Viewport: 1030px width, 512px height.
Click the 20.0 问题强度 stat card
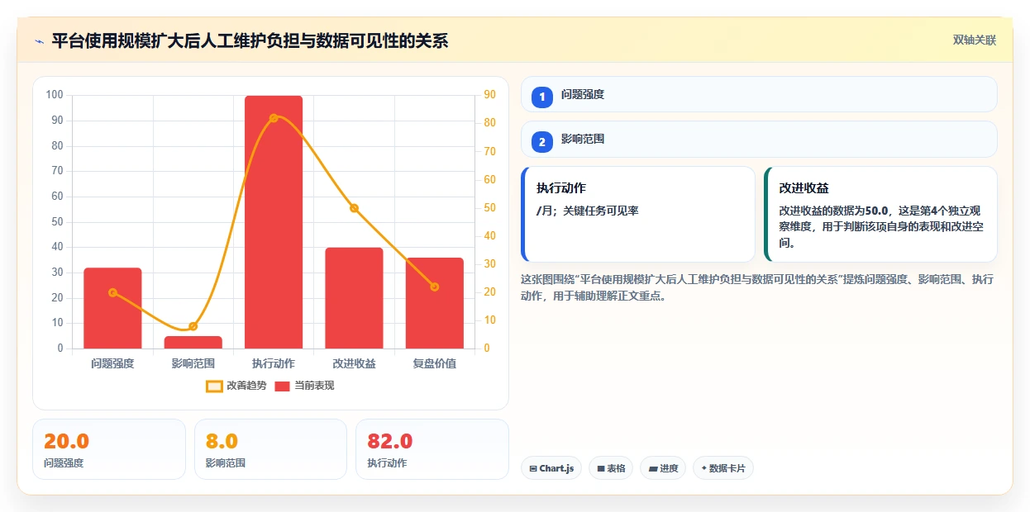coord(109,449)
